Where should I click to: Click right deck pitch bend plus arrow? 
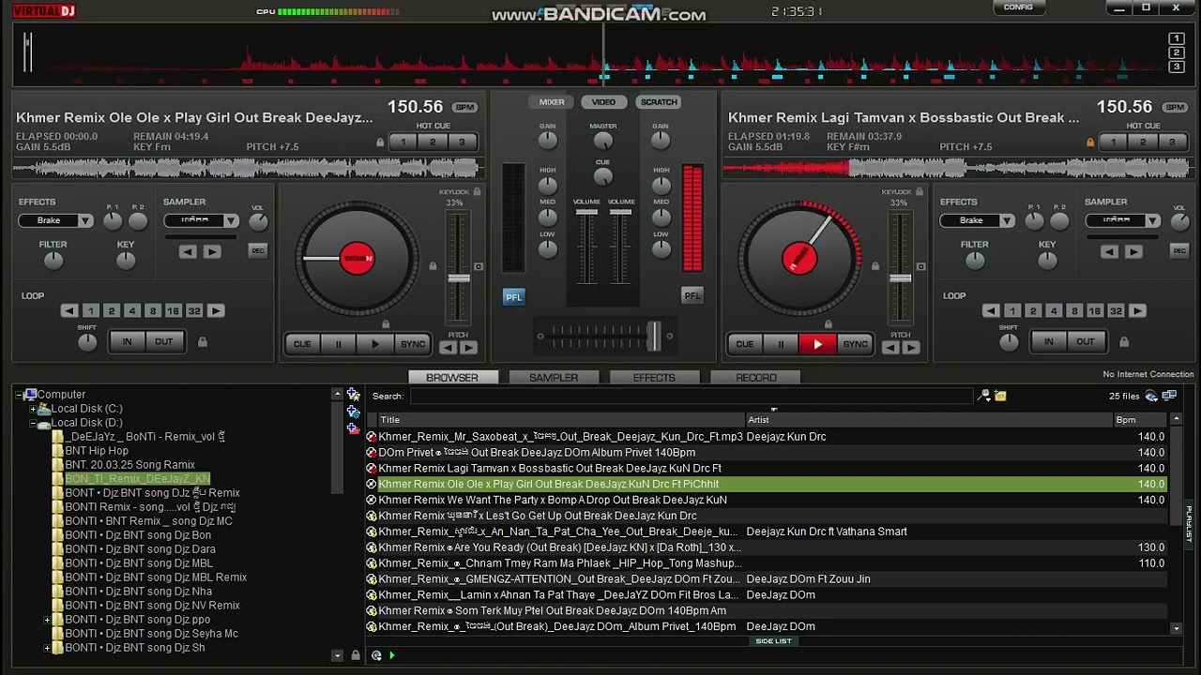(911, 348)
